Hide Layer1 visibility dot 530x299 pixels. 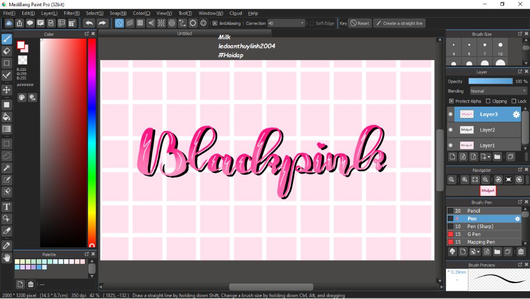451,145
